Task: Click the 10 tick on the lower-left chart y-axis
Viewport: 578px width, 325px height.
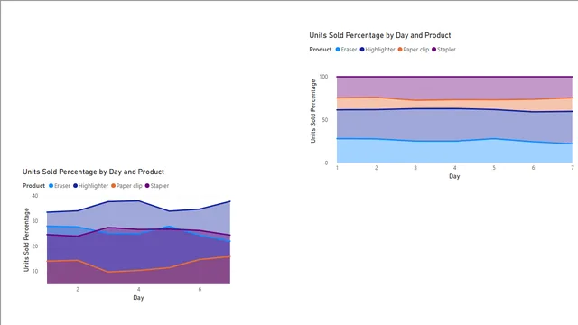Action: 35,271
